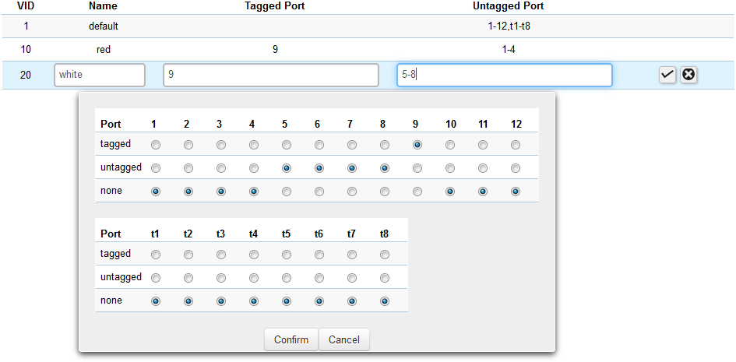Select tagged radio for port t4
This screenshot has height=362, width=736.
pyautogui.click(x=254, y=255)
